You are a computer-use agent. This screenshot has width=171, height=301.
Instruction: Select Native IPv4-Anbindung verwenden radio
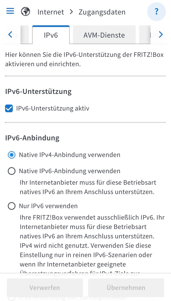[x=12, y=155]
